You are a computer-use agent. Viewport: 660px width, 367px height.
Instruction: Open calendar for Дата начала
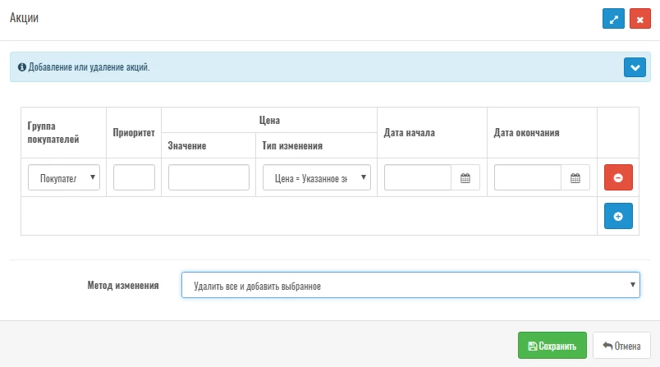465,177
